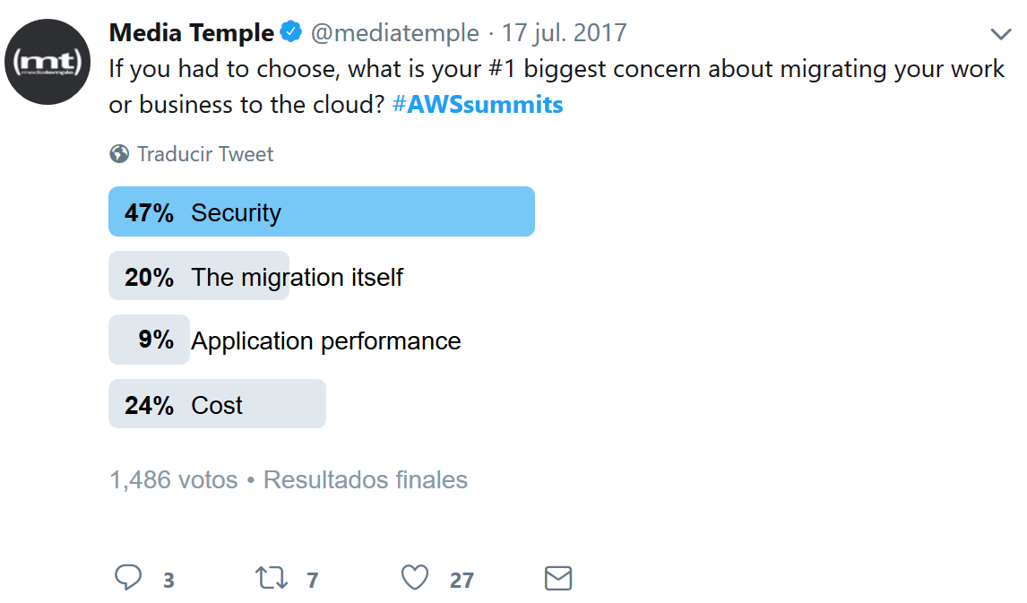Click the blue verified badge beside Media Temple
Image resolution: width=1027 pixels, height=603 pixels.
(x=289, y=31)
